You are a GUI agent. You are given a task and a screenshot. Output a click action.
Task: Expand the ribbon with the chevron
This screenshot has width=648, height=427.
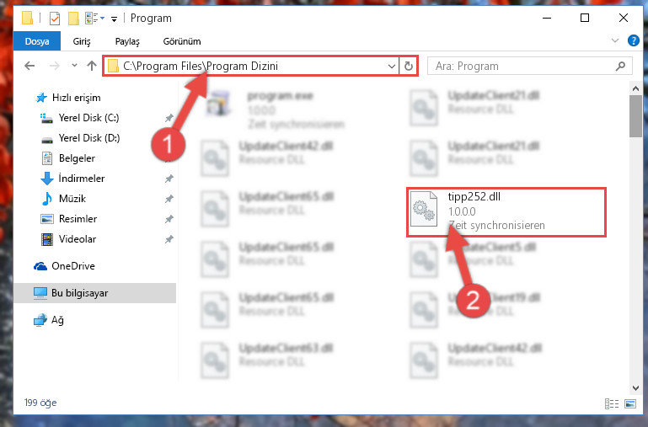pyautogui.click(x=615, y=41)
